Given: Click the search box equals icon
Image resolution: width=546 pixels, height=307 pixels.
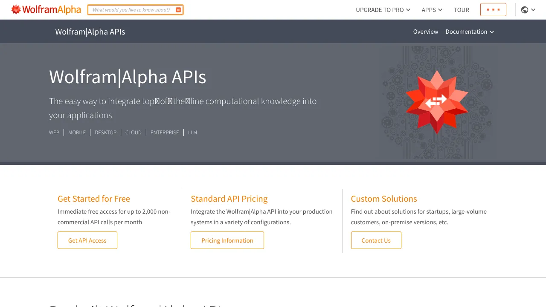Looking at the screenshot, I should tap(178, 10).
